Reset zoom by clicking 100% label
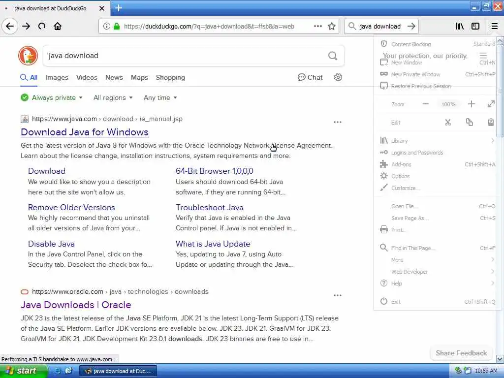 click(x=448, y=104)
